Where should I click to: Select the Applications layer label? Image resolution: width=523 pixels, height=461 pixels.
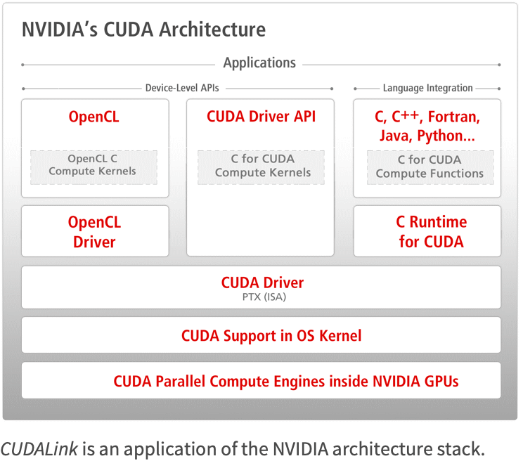pos(259,63)
